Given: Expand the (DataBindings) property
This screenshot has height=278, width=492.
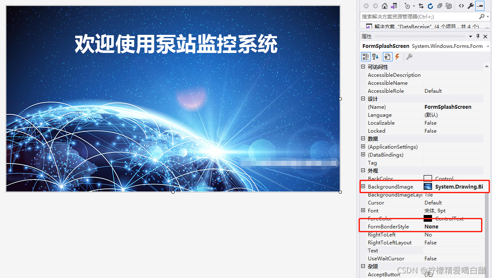Looking at the screenshot, I should coord(363,155).
